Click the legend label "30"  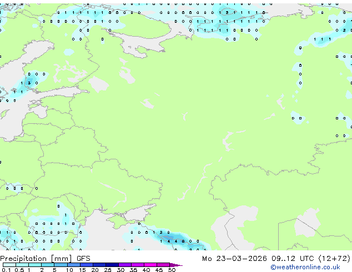[x=120, y=270]
